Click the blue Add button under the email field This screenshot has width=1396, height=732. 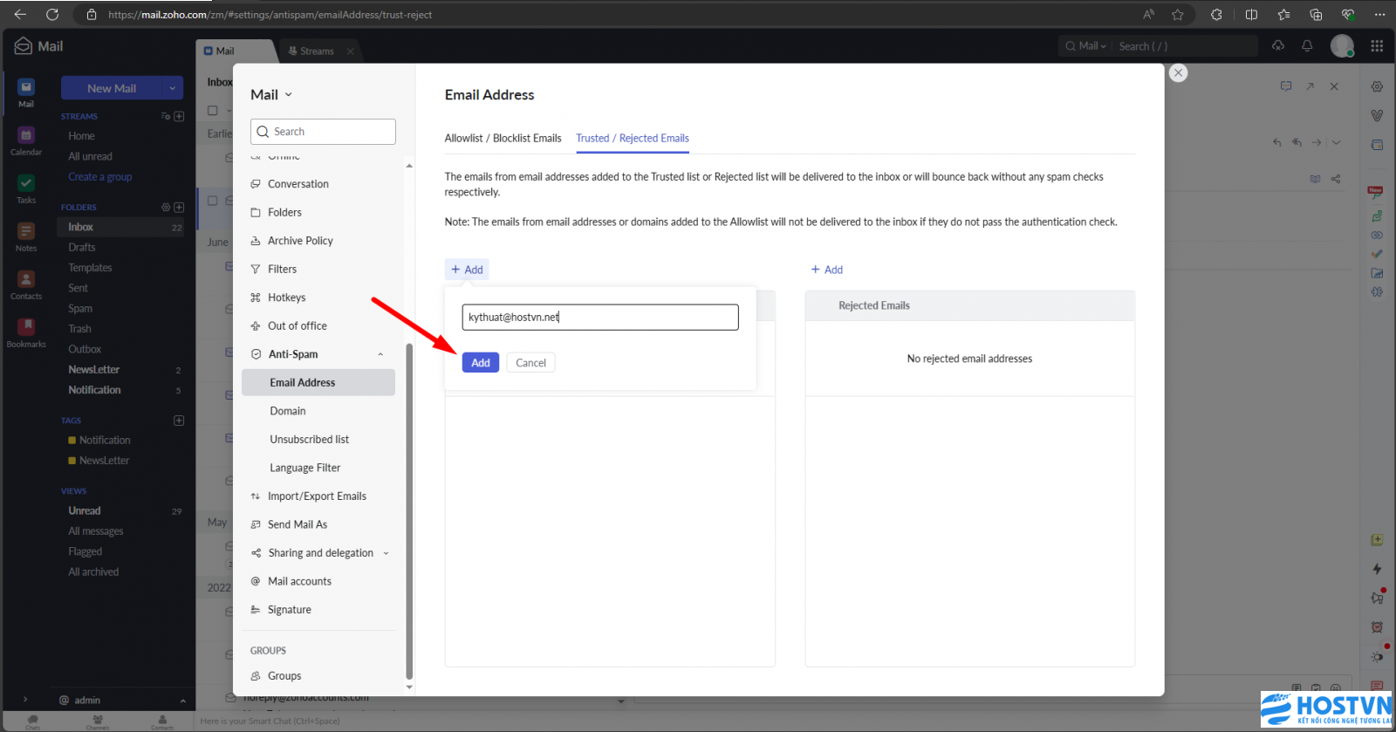pyautogui.click(x=481, y=363)
